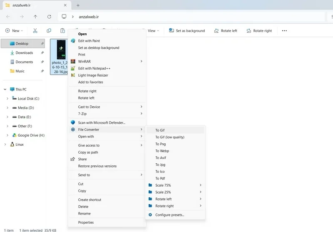The image size is (333, 232).
Task: Choose Share in context menu
Action: (x=107, y=159)
